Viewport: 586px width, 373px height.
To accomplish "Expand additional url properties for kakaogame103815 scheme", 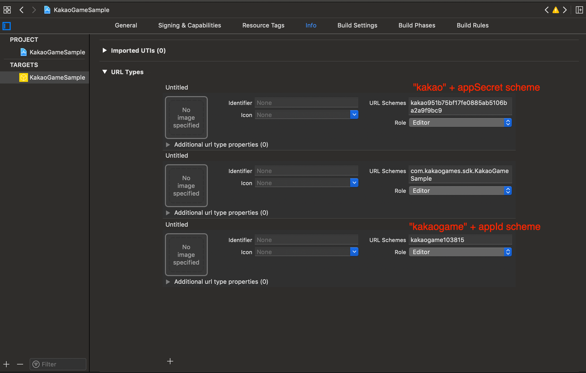I will 168,282.
